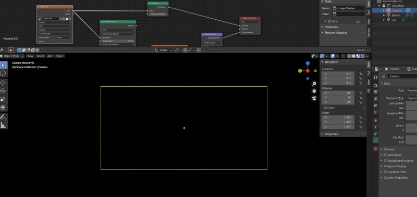Screen dimensions: 417x197
Task: Open Active Tool properties tab
Action: pos(375,77)
